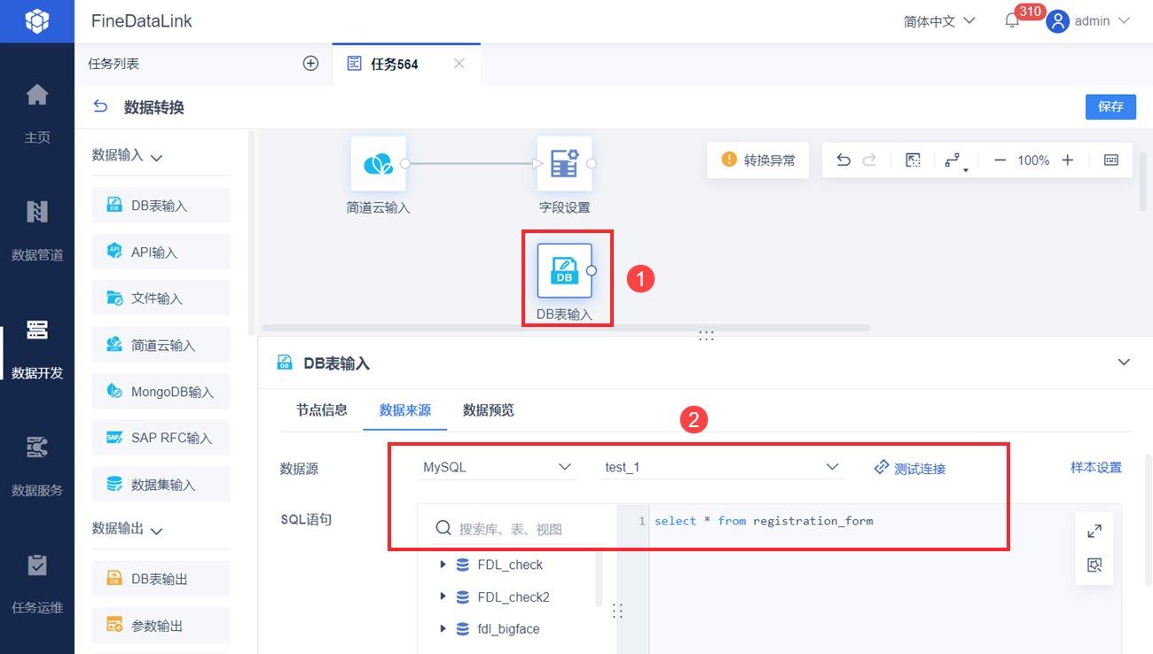Click the 测试连接 link

coord(910,468)
